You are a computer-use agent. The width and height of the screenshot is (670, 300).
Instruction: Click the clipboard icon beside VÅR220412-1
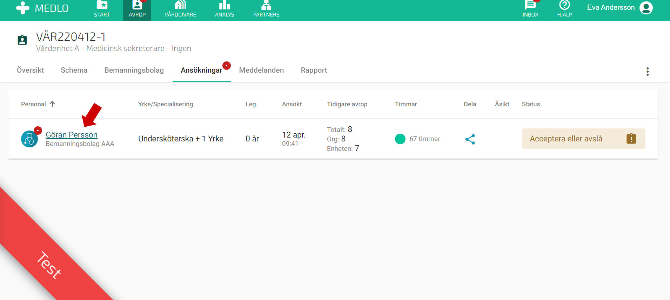22,40
